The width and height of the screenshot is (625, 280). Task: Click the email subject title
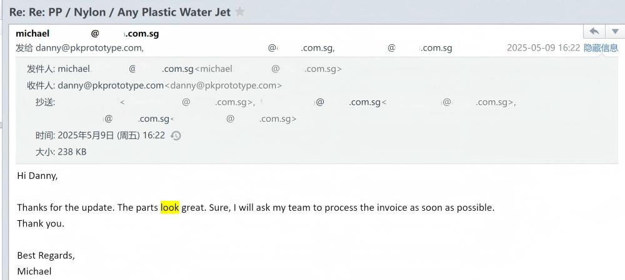(x=119, y=12)
